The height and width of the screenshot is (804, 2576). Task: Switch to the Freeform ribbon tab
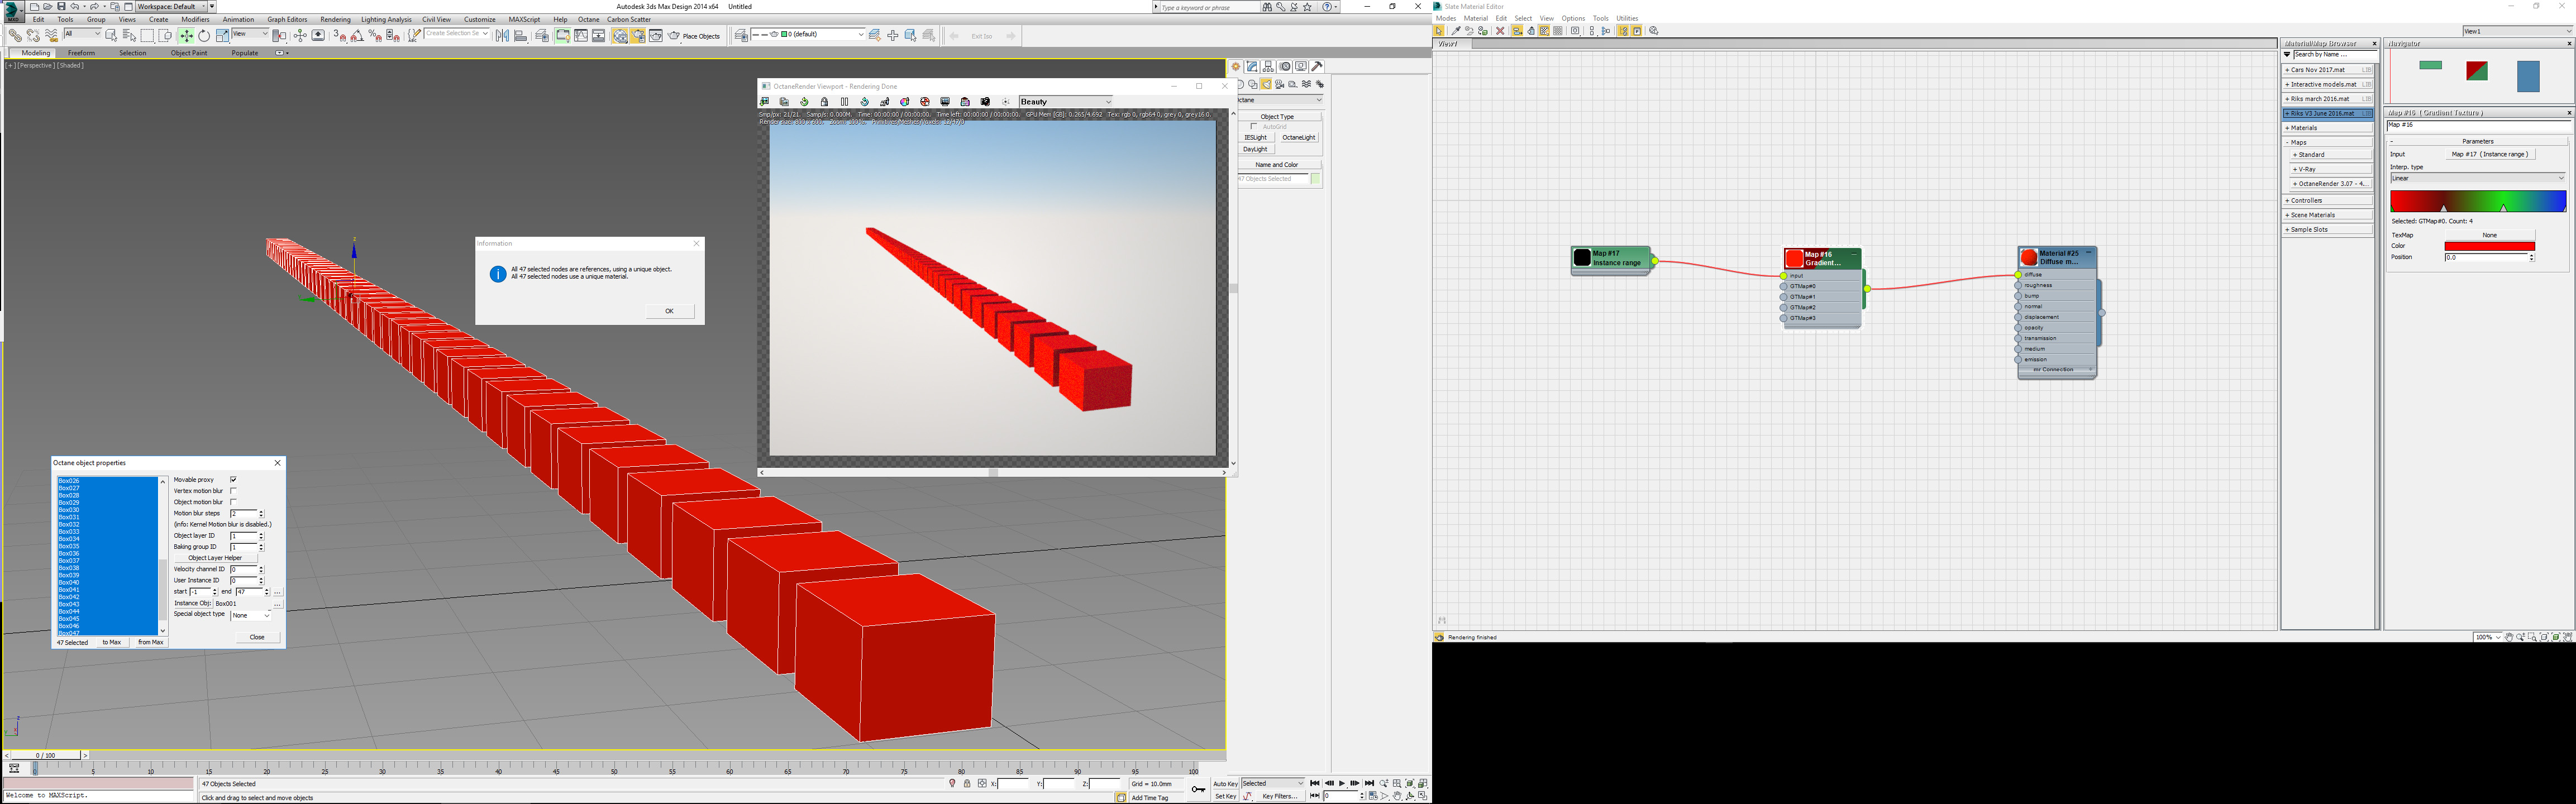click(81, 53)
